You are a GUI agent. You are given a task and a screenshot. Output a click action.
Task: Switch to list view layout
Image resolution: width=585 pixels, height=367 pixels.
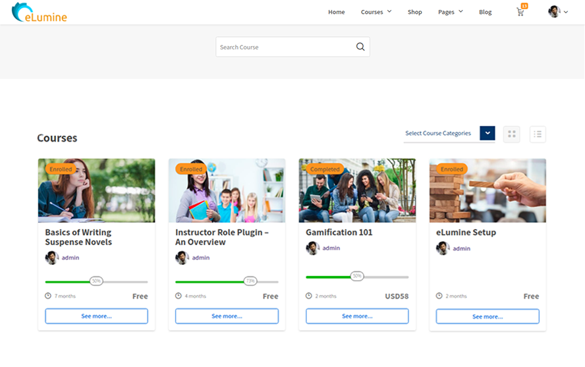pyautogui.click(x=538, y=134)
